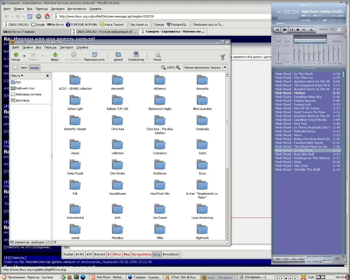Open the Режим просмотра view mode dropdown
This screenshot has width=350, height=280.
pyautogui.click(x=225, y=68)
